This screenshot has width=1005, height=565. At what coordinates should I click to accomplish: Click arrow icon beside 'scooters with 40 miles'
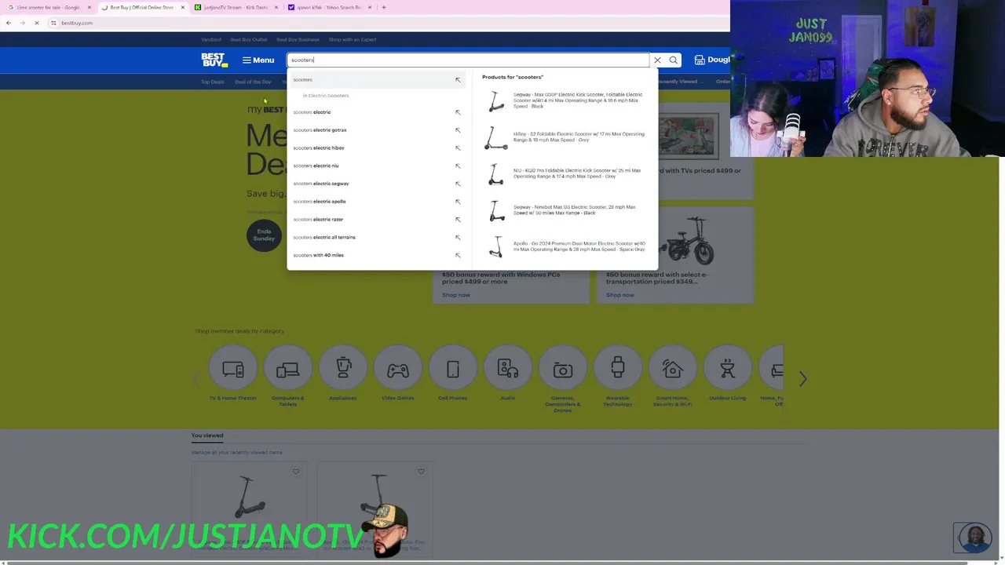(458, 255)
